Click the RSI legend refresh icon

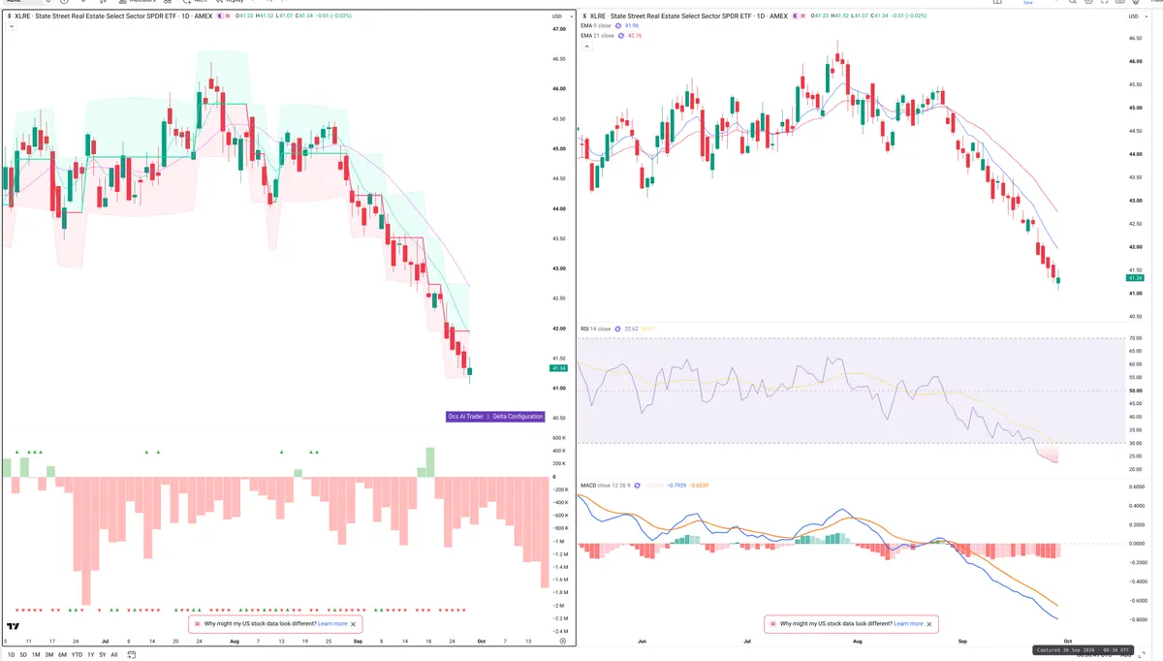(x=617, y=329)
